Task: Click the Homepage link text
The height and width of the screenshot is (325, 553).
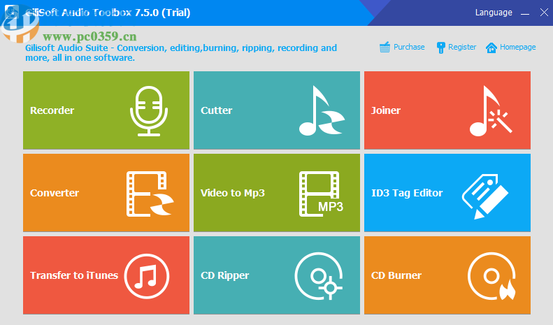Action: (x=518, y=47)
